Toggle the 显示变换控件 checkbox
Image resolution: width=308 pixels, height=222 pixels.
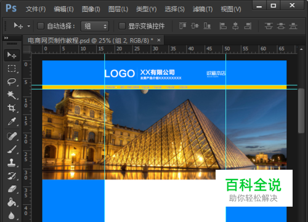click(122, 26)
